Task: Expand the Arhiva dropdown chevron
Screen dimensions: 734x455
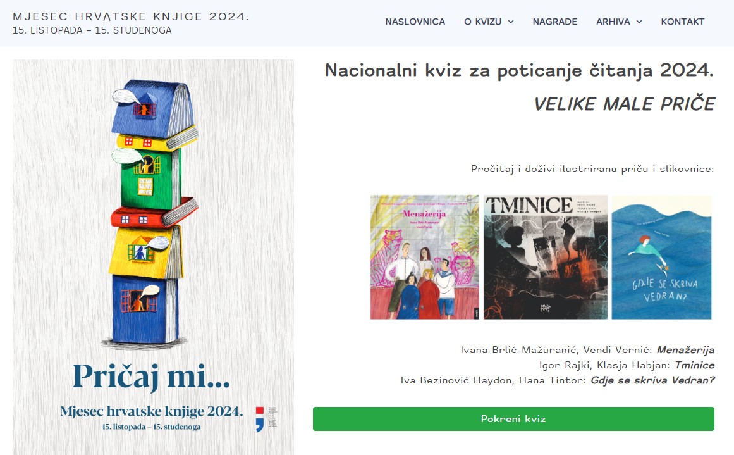Action: [x=639, y=22]
